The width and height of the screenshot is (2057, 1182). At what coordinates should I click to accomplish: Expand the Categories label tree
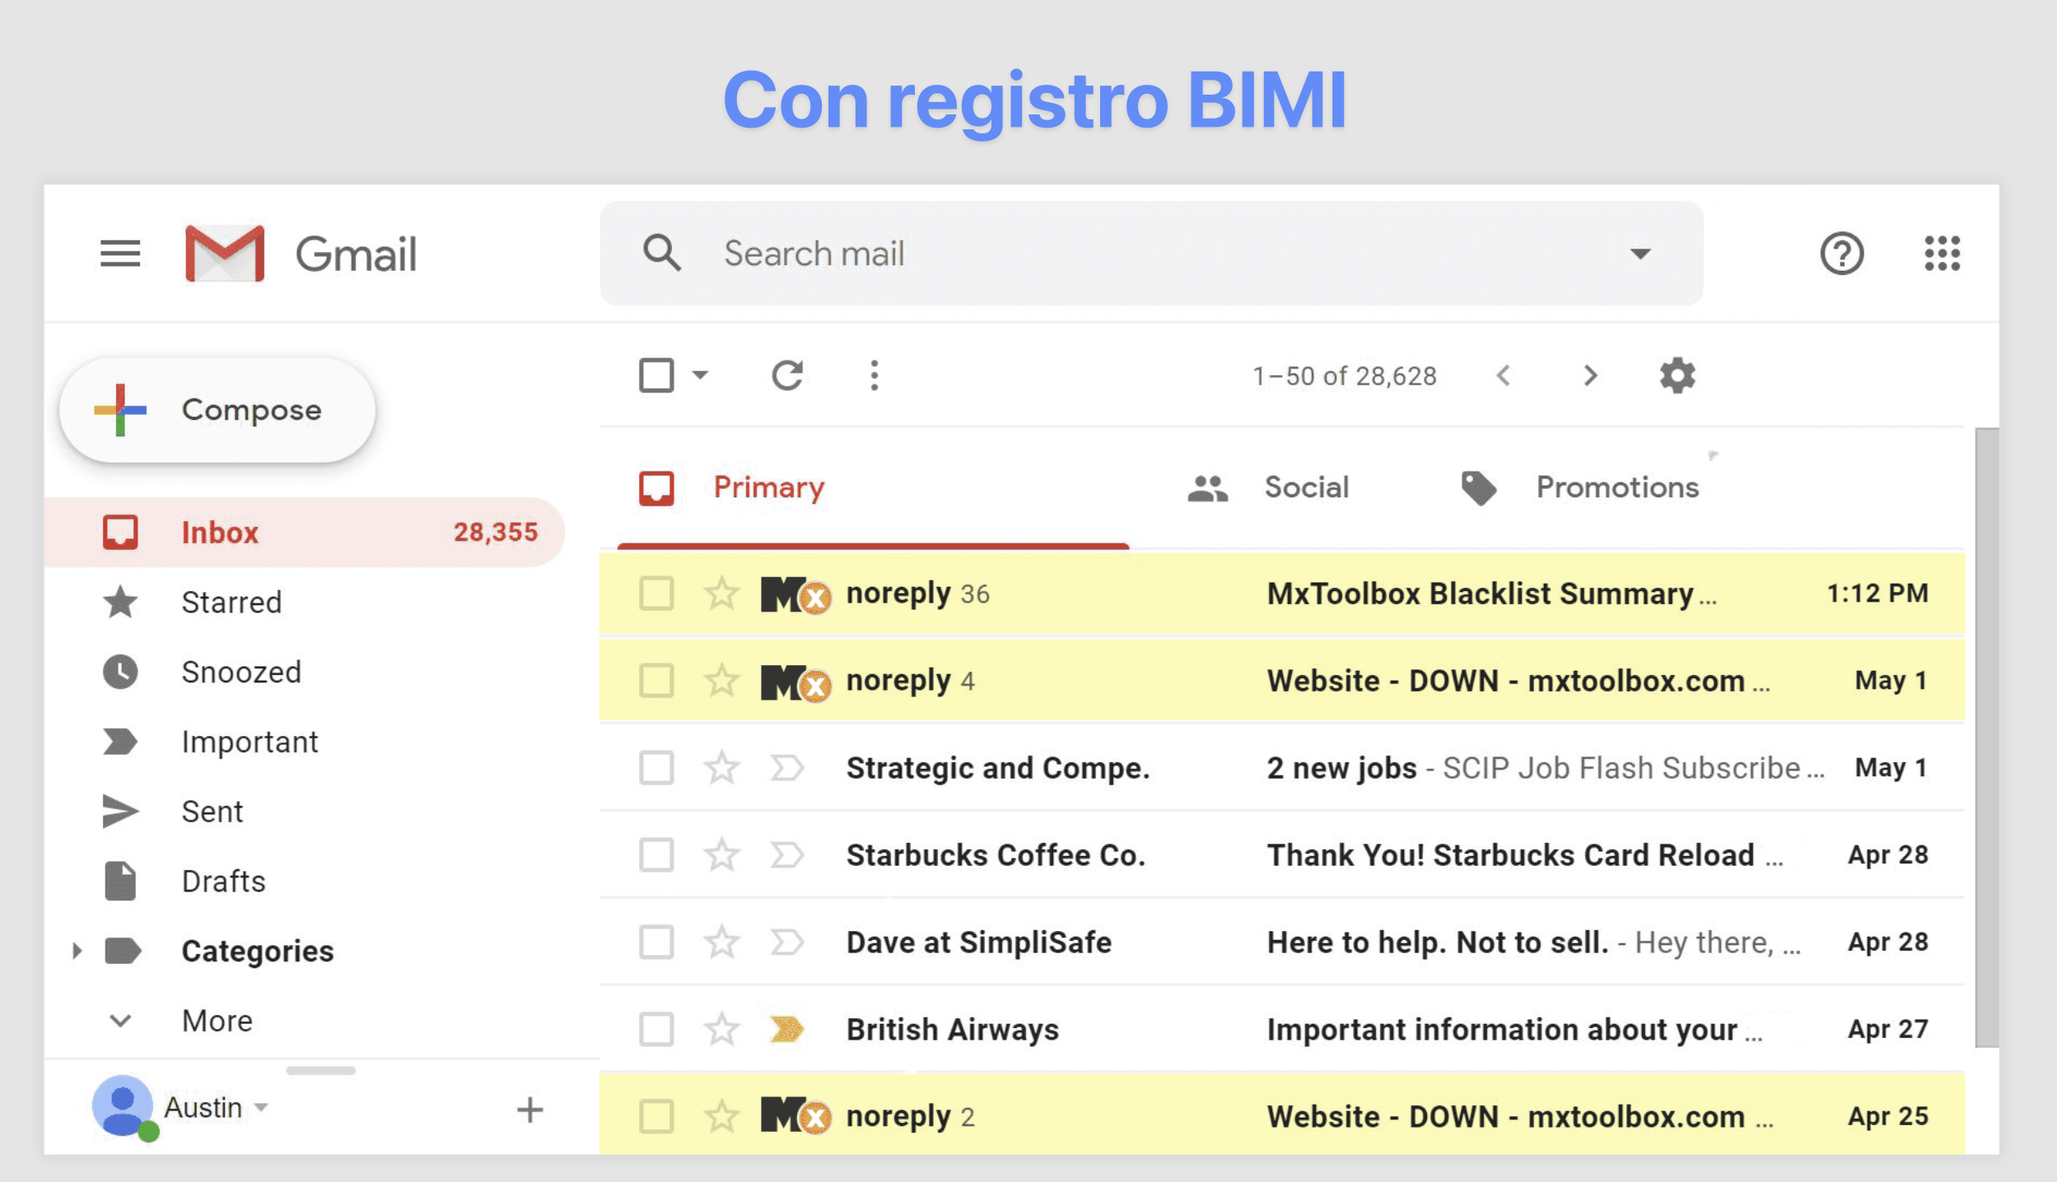[x=77, y=951]
